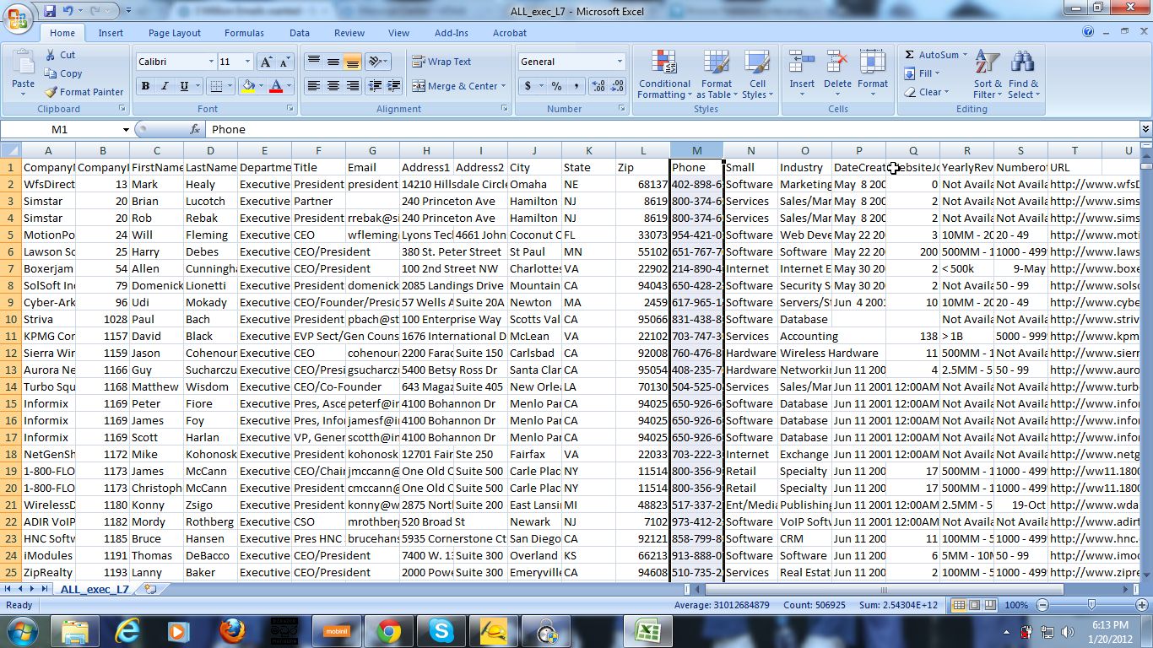
Task: Expand the Name Box dropdown
Action: [126, 129]
